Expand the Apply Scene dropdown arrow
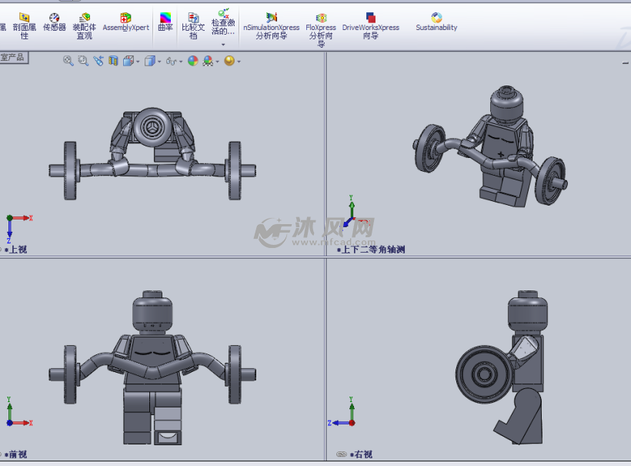Viewport: 631px width, 466px height. coord(218,62)
